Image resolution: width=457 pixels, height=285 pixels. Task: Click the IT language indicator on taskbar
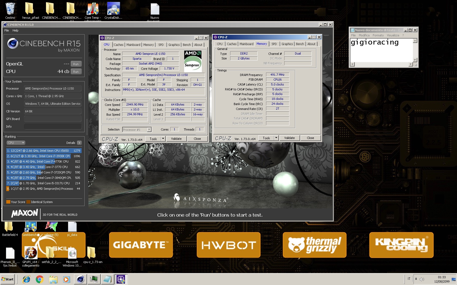[409, 279]
